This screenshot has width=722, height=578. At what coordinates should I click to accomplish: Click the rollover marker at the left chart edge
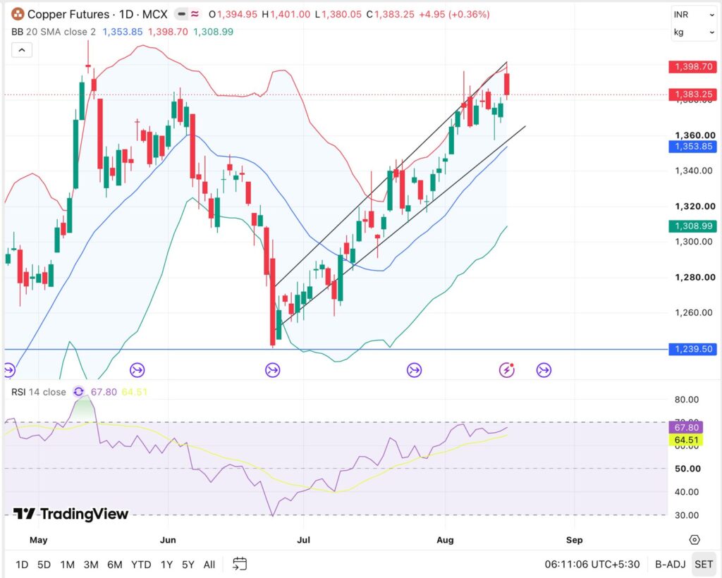coord(8,369)
